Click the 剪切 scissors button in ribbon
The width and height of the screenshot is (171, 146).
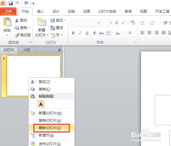(21, 20)
